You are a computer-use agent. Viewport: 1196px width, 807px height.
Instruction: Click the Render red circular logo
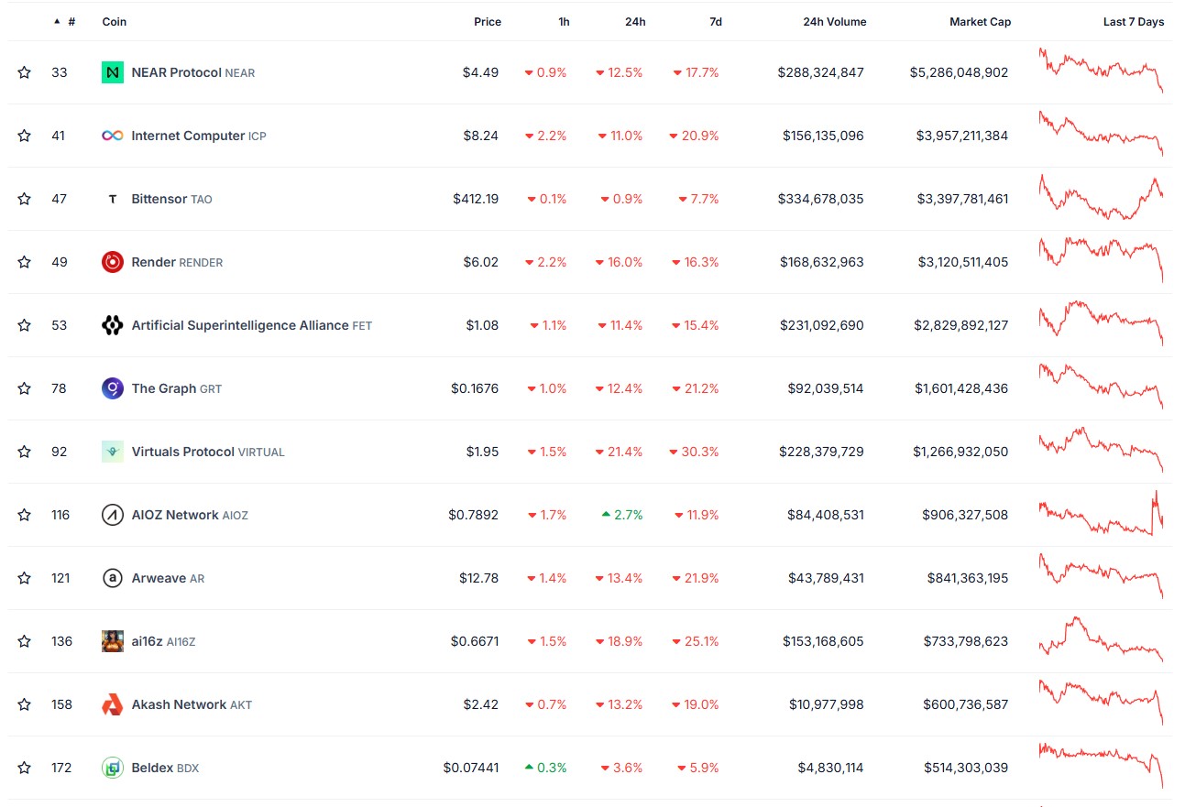[113, 262]
